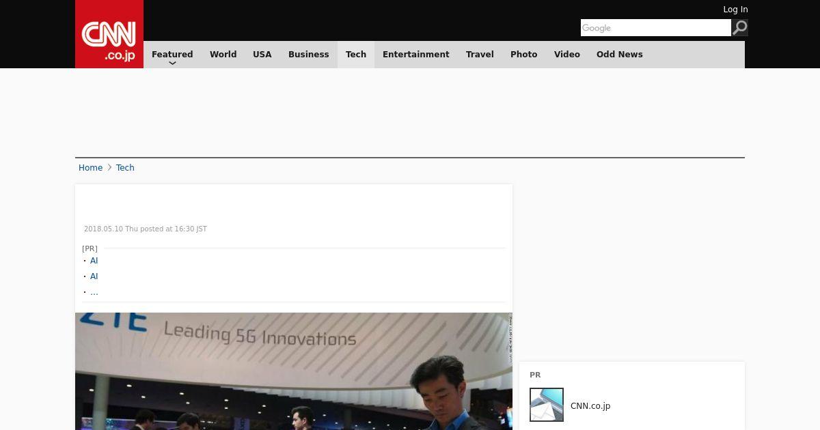Open the Entertainment section
The width and height of the screenshot is (820, 430).
click(x=416, y=55)
